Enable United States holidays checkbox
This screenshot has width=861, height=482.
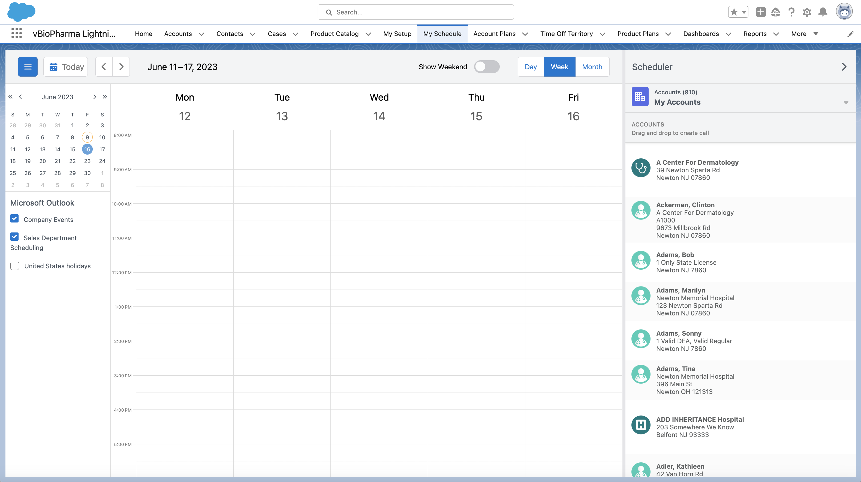(15, 266)
